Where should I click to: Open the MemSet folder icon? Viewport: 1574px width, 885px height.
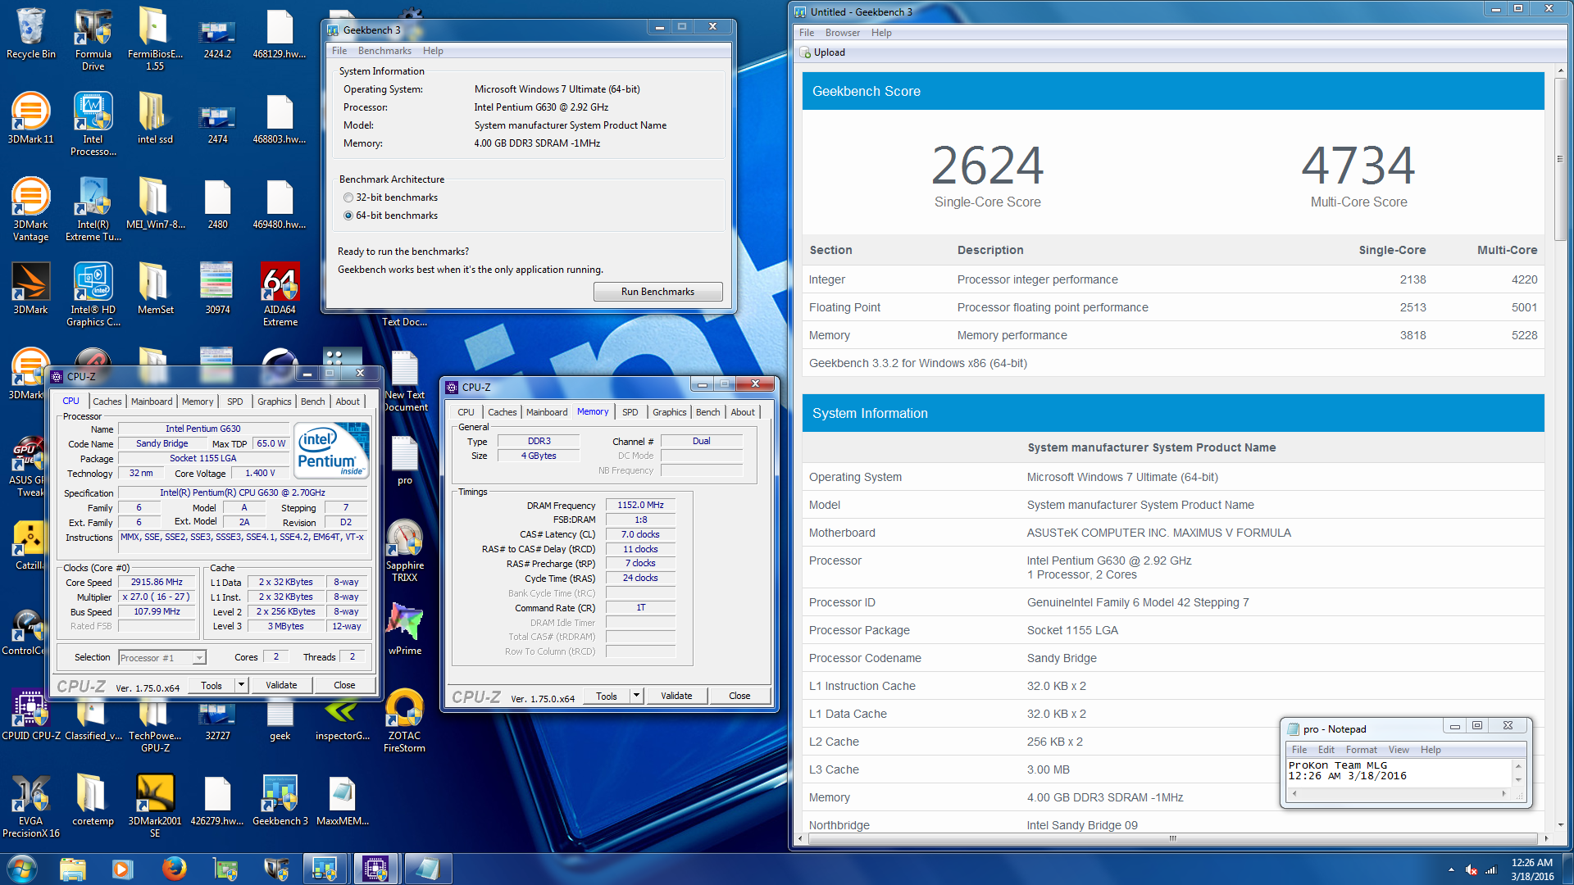(x=155, y=288)
